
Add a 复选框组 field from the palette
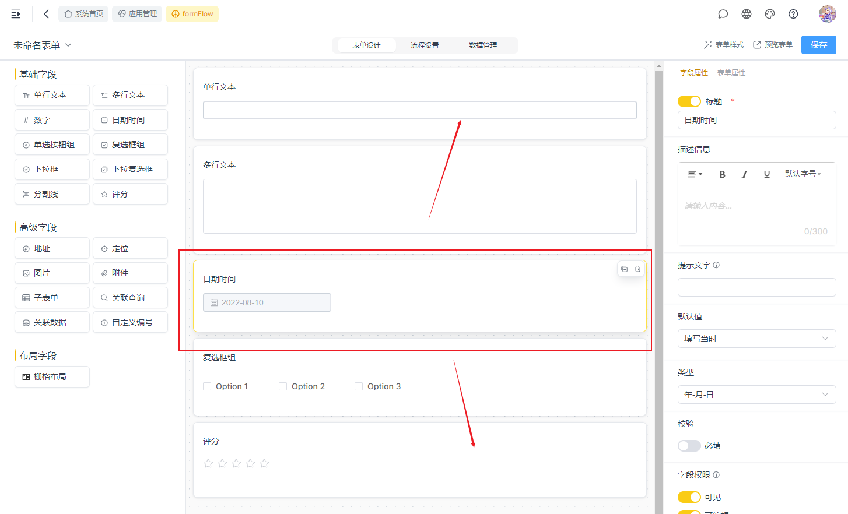tap(130, 145)
